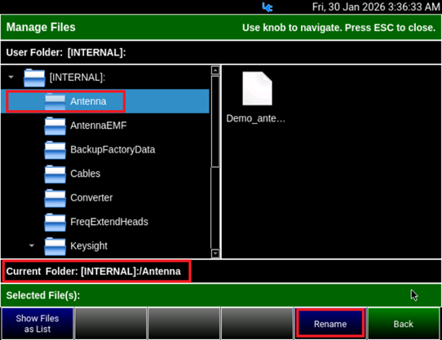Click the Back softkey
Image resolution: width=442 pixels, height=340 pixels.
pyautogui.click(x=404, y=324)
